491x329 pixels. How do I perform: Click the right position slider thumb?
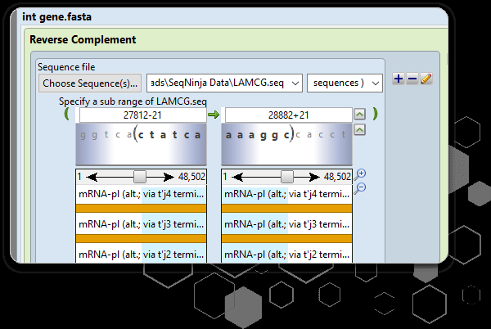[287, 177]
